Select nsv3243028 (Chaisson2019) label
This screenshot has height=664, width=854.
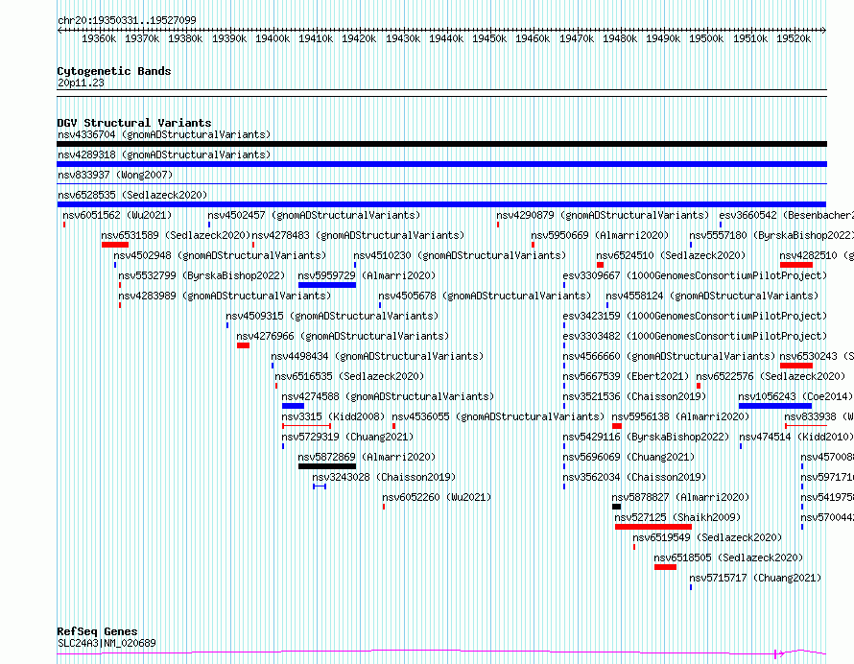(x=384, y=477)
